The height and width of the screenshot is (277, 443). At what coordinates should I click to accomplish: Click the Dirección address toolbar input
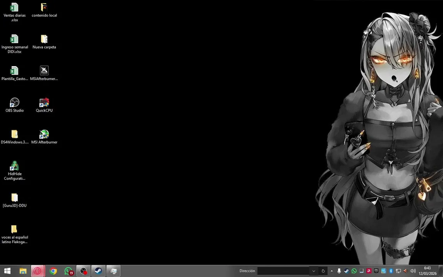pyautogui.click(x=283, y=271)
